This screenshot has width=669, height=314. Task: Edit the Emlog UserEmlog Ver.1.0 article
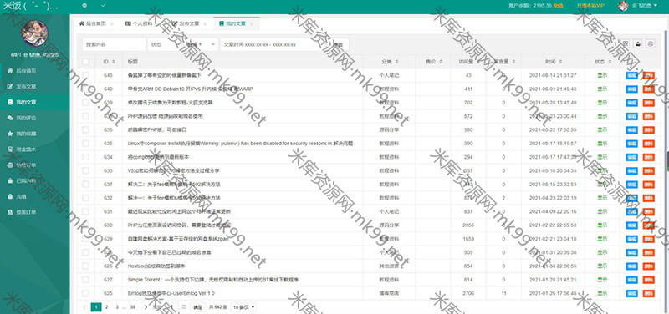632,294
